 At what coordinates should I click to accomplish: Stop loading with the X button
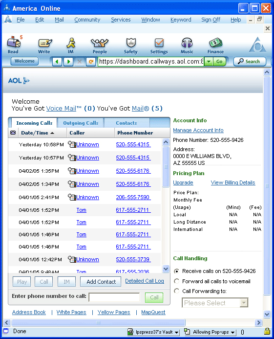(80, 62)
